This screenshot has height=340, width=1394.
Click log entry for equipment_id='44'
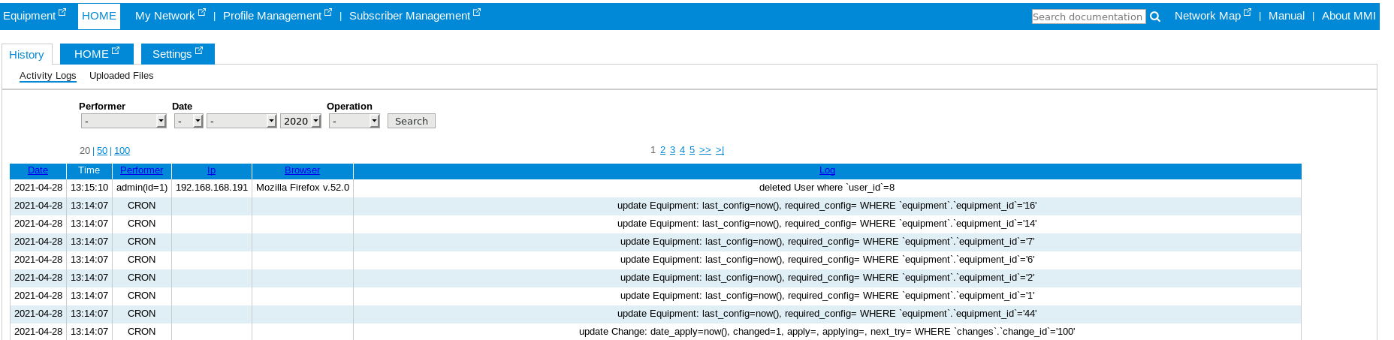[827, 314]
